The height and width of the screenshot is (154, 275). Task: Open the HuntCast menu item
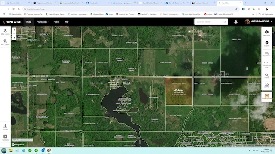[x=43, y=22]
